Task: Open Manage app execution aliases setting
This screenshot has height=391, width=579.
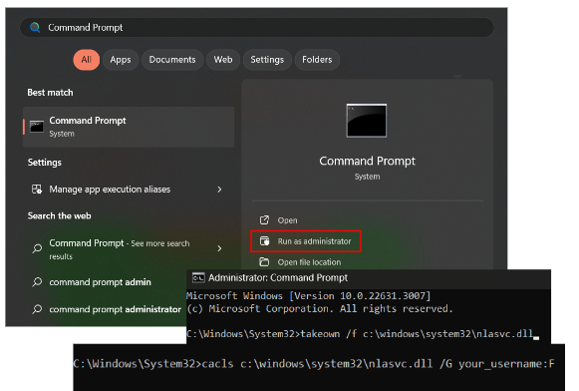Action: click(x=129, y=190)
